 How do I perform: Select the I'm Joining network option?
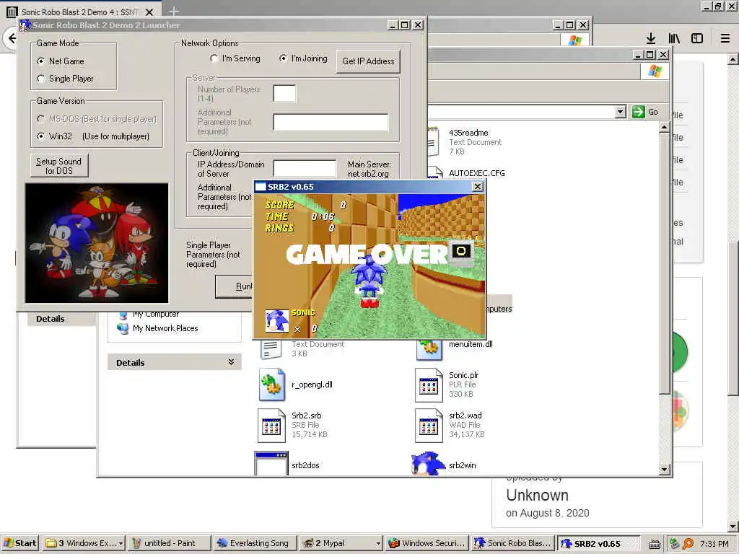click(x=283, y=58)
